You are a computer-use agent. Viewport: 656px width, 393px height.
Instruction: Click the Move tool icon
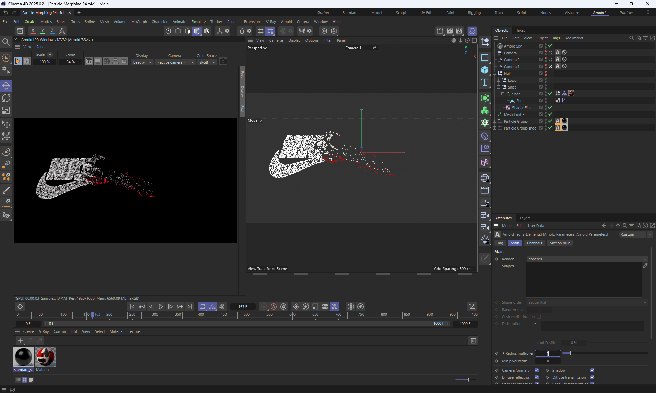(x=6, y=86)
